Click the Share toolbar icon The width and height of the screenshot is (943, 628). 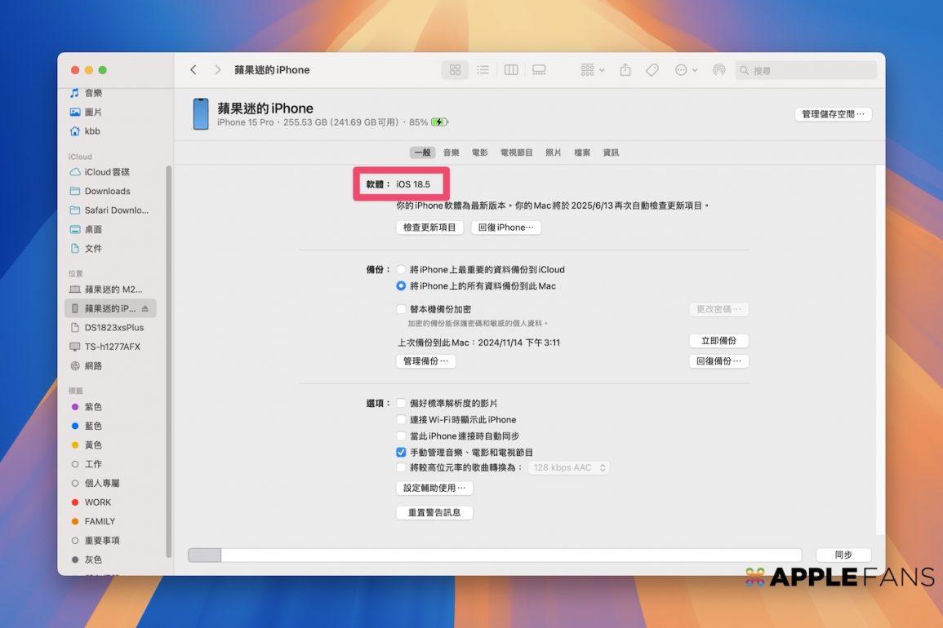625,70
